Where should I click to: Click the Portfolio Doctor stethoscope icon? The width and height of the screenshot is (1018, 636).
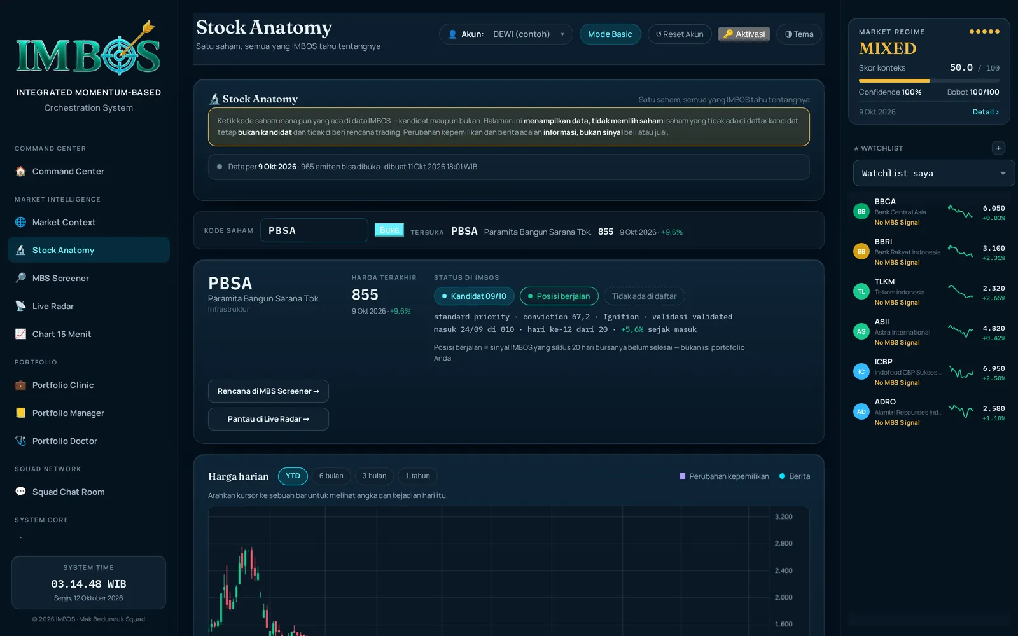[x=20, y=441]
